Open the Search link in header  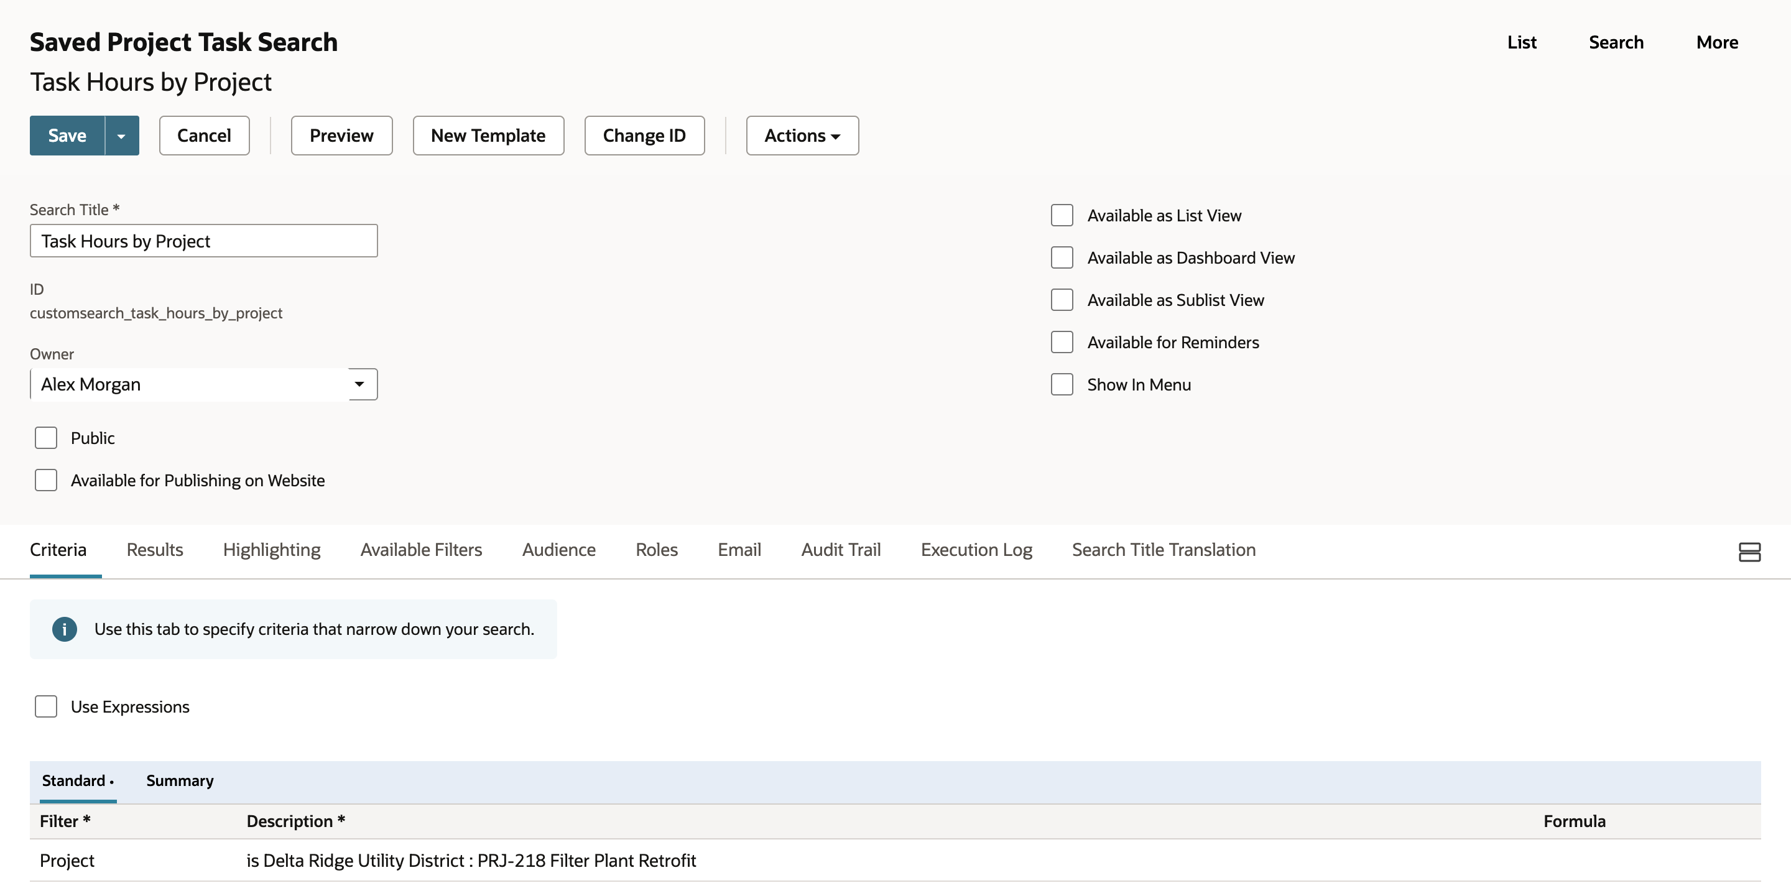(1616, 42)
